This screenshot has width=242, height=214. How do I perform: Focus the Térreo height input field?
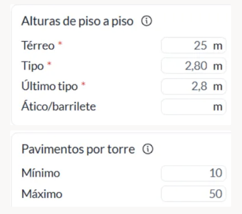pos(187,46)
